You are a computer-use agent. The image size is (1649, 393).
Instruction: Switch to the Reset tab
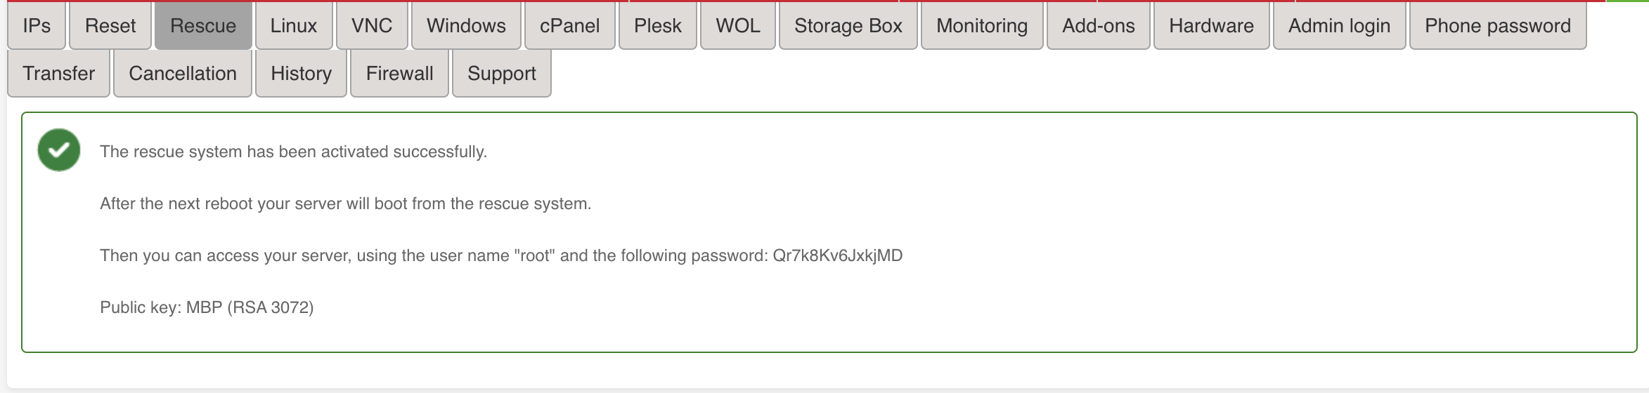(110, 26)
